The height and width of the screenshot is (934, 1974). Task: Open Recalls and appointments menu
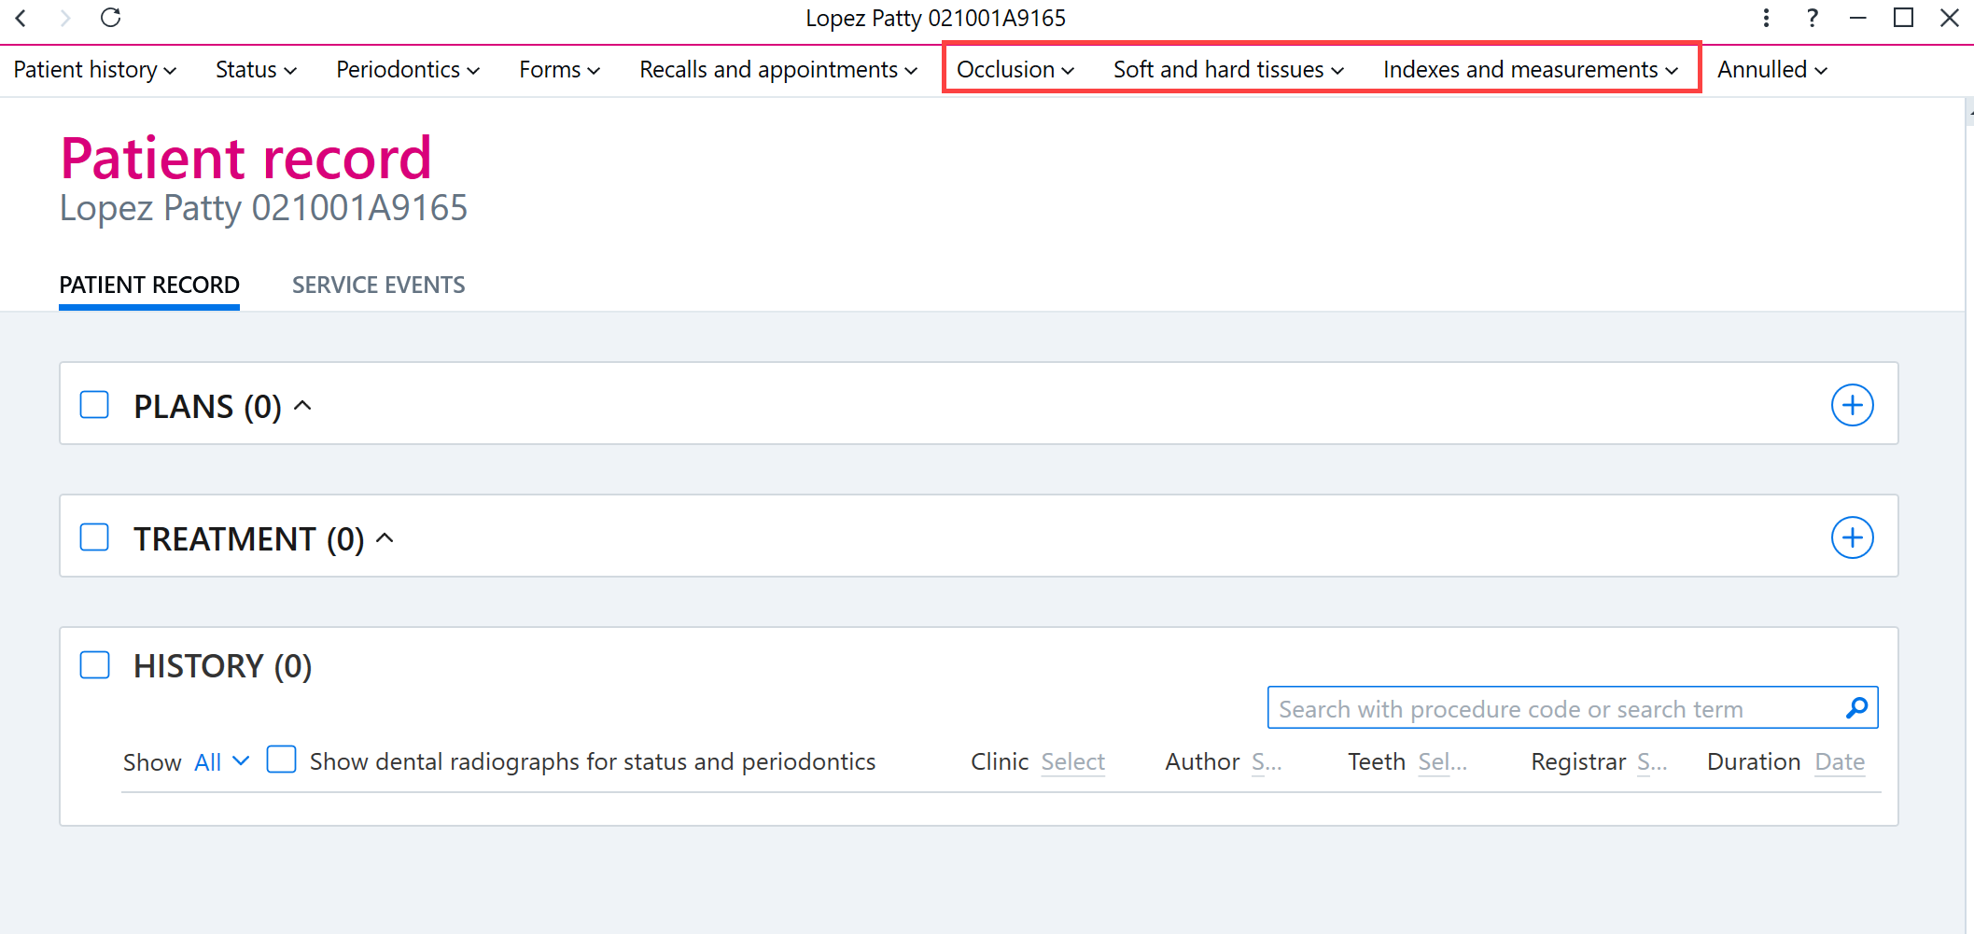click(778, 70)
